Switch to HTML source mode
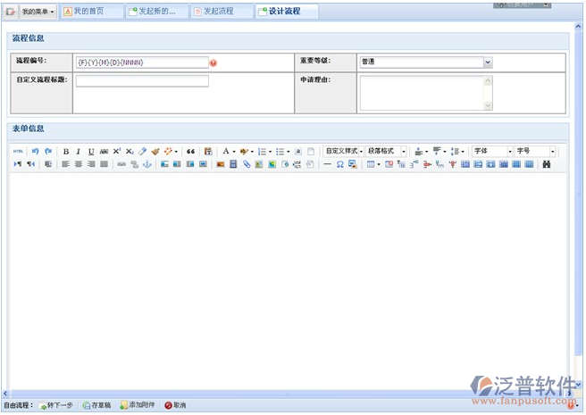The height and width of the screenshot is (415, 586). tap(18, 152)
